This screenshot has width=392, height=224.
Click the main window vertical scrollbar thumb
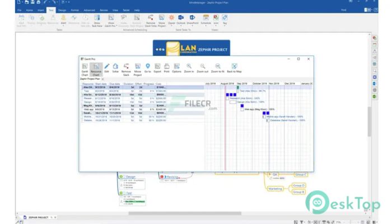pyautogui.click(x=369, y=122)
